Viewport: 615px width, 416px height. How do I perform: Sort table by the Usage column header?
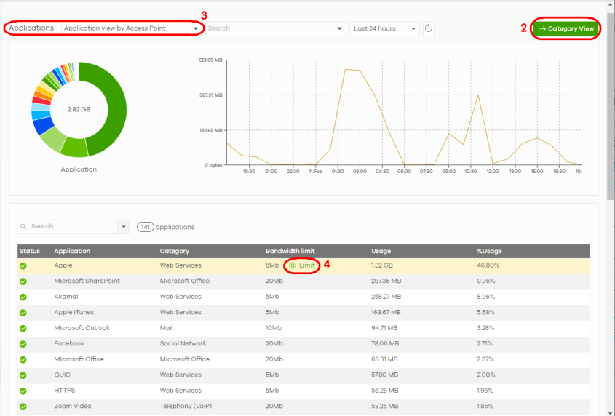[x=381, y=251]
